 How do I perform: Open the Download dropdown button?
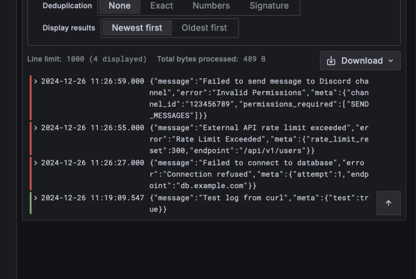(360, 61)
